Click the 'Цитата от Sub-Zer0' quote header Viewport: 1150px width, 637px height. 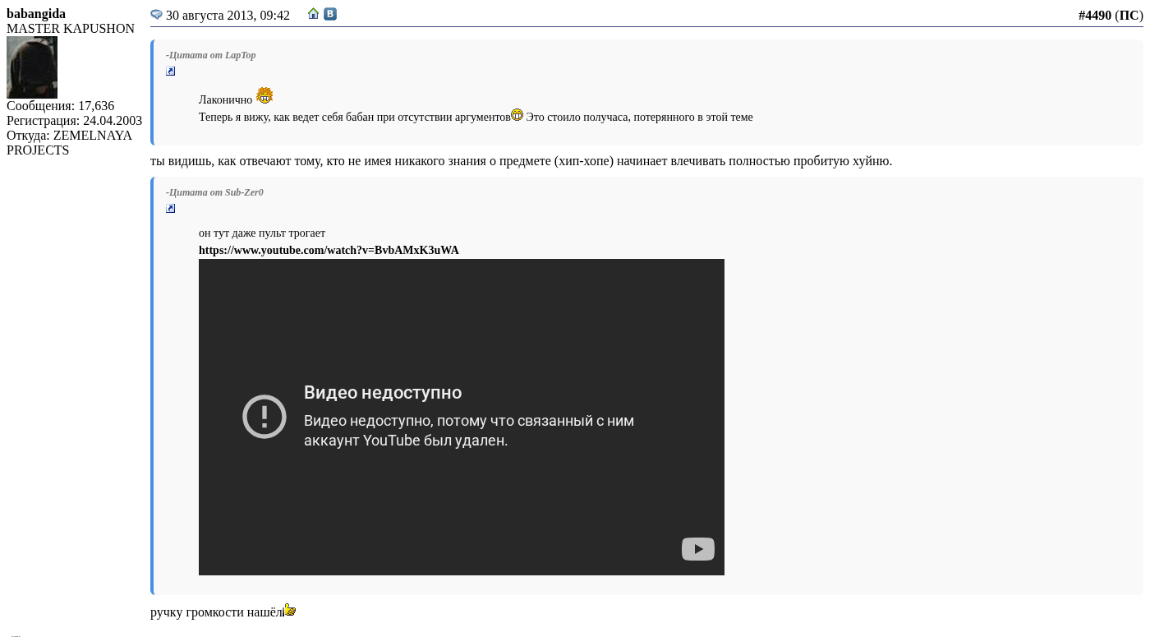tap(215, 192)
